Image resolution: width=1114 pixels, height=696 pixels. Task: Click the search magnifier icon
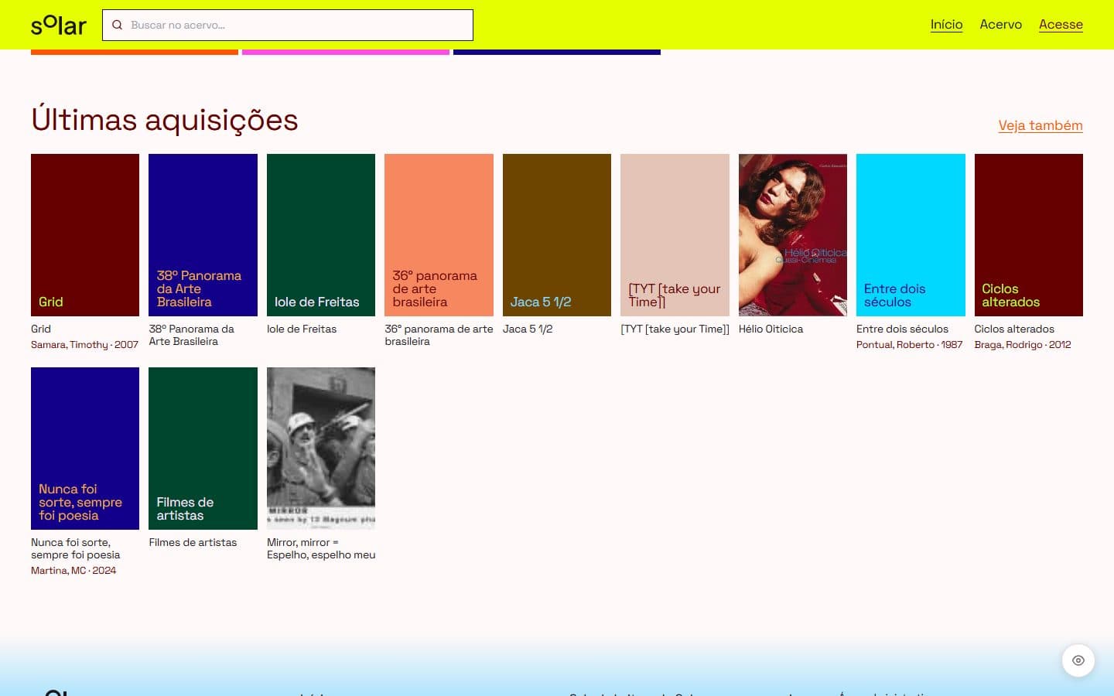click(x=118, y=25)
